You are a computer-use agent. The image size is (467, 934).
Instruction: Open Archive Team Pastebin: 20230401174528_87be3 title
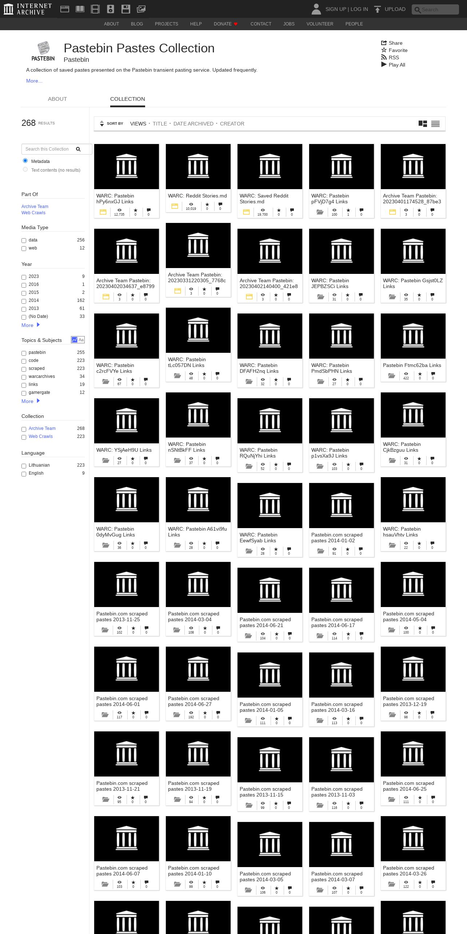[412, 199]
